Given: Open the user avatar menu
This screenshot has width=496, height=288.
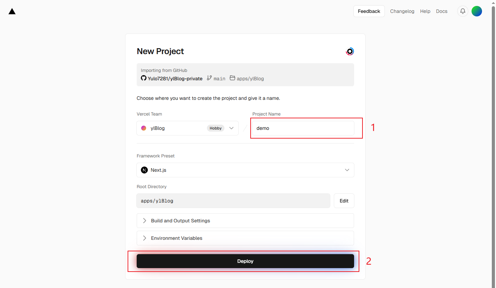Looking at the screenshot, I should tap(476, 11).
